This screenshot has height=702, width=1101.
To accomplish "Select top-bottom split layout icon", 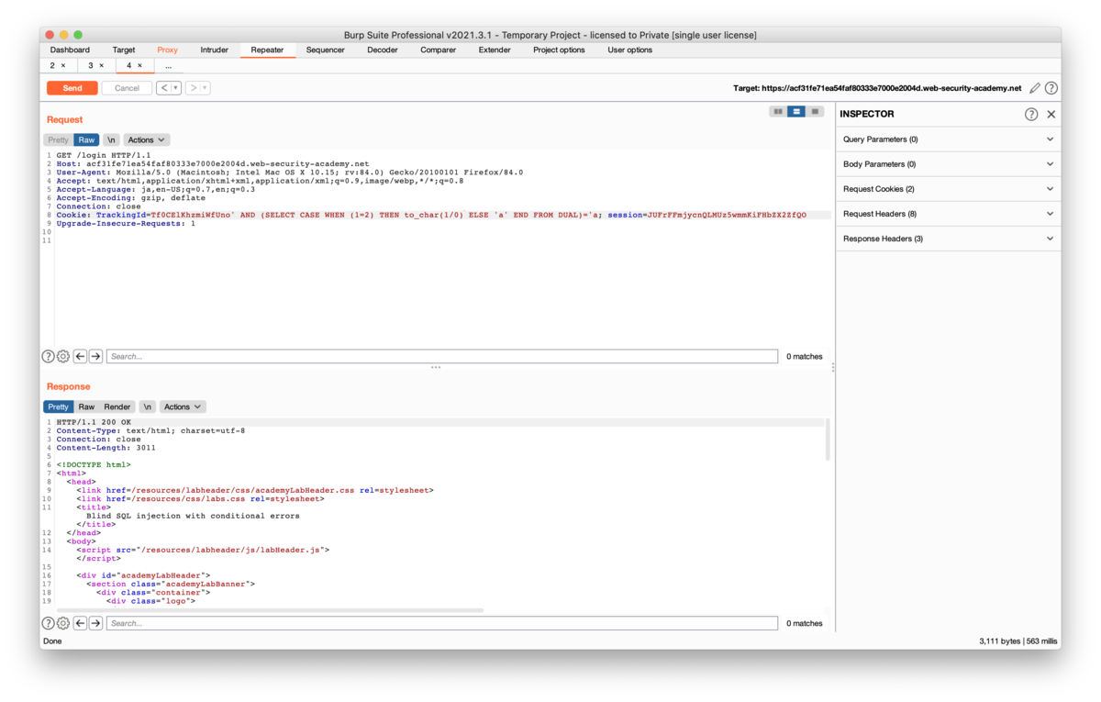I will pyautogui.click(x=796, y=111).
